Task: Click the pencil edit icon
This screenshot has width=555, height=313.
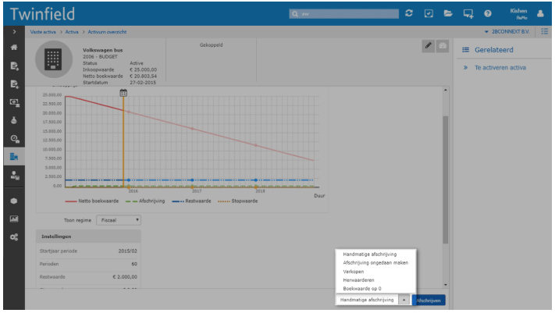Action: pos(429,46)
